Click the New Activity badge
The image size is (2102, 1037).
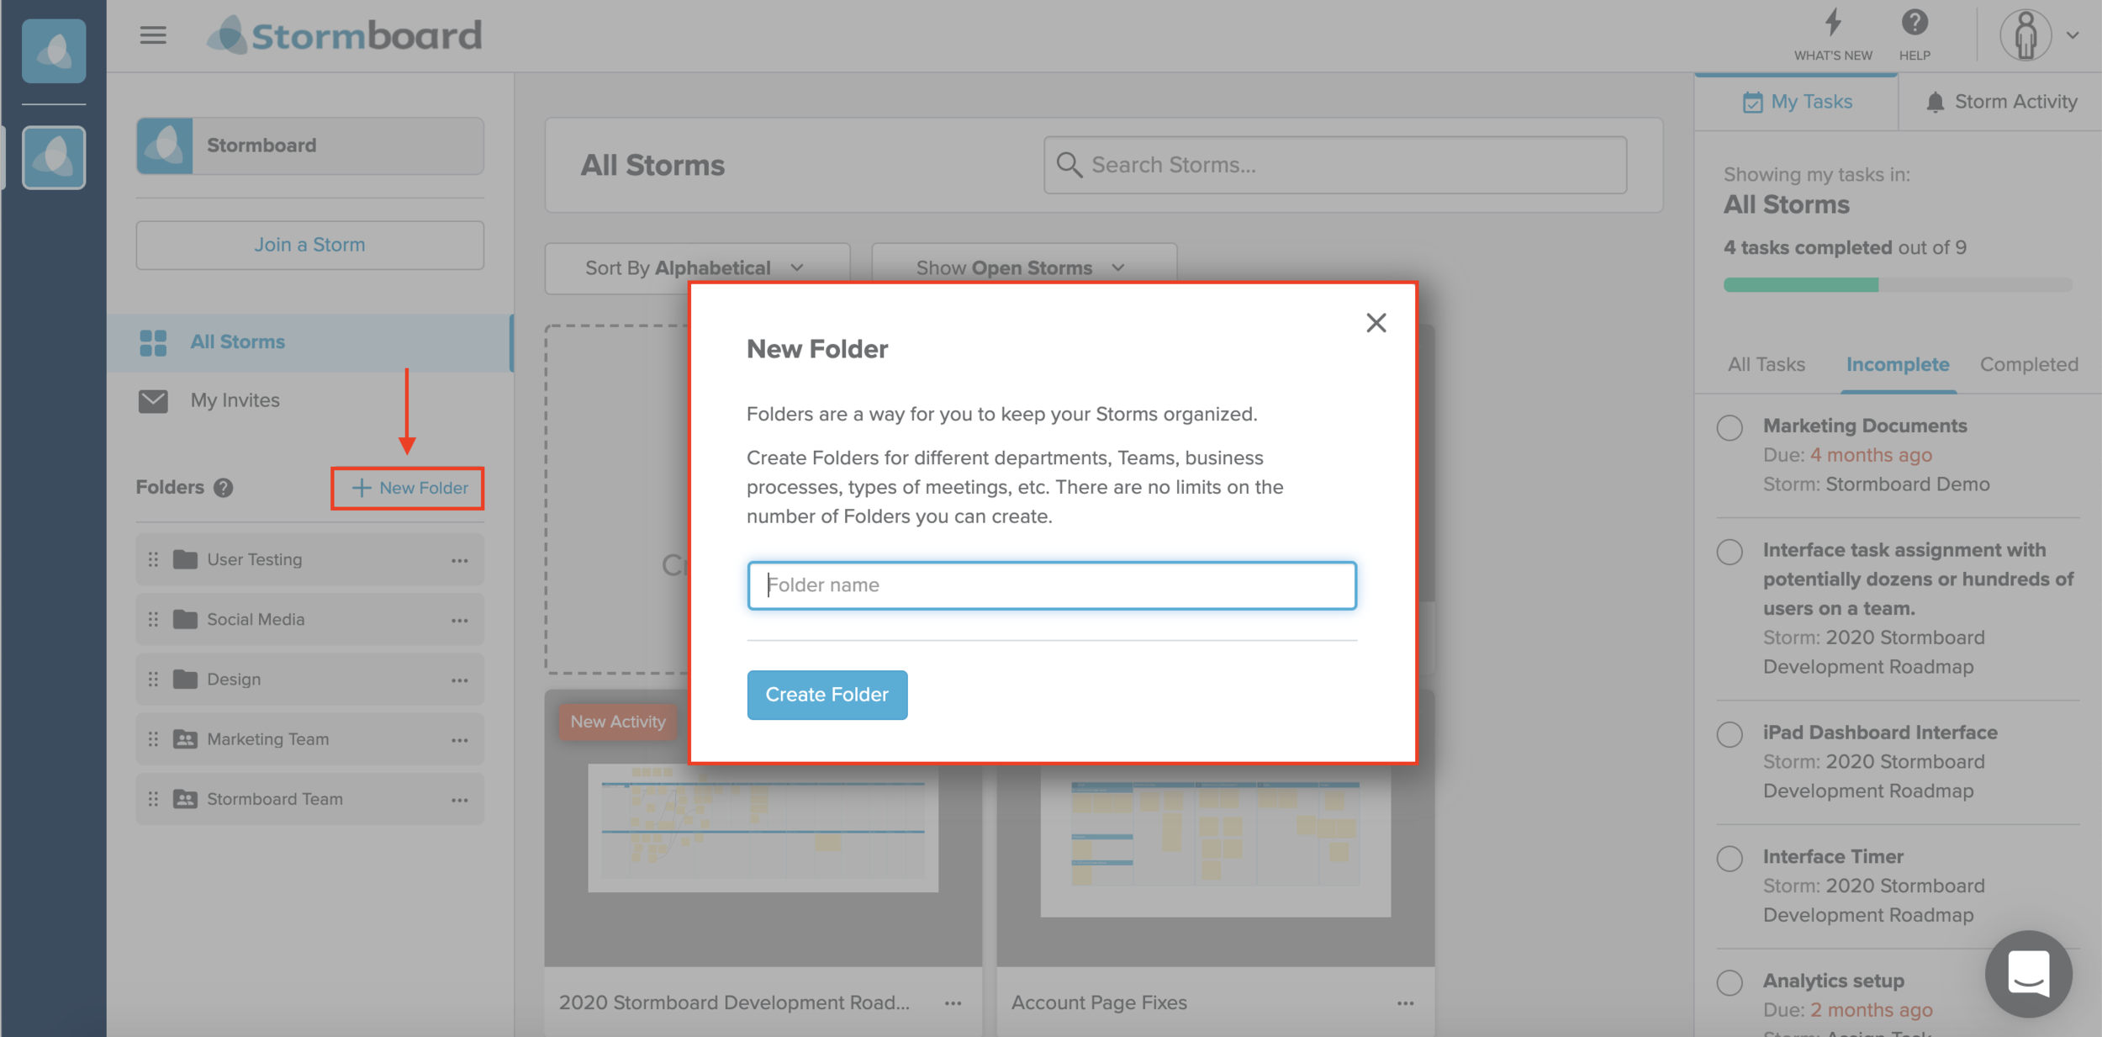[618, 722]
